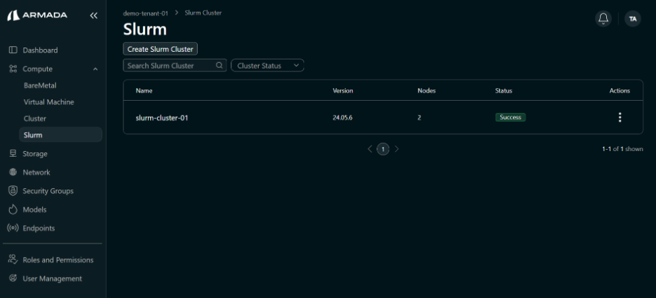
Task: Click the Success status badge
Action: (510, 118)
